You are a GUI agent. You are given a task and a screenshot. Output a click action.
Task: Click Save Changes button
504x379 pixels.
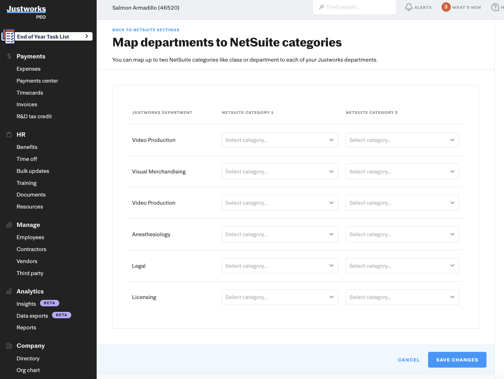457,360
